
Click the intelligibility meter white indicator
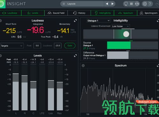[x=126, y=34]
